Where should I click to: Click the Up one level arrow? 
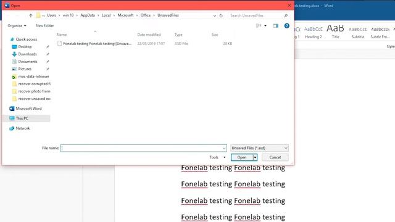tap(31, 15)
